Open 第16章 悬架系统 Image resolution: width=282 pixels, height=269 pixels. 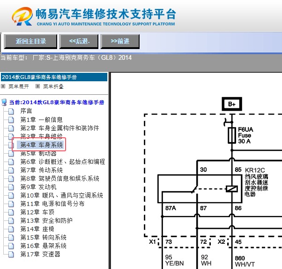click(43, 246)
